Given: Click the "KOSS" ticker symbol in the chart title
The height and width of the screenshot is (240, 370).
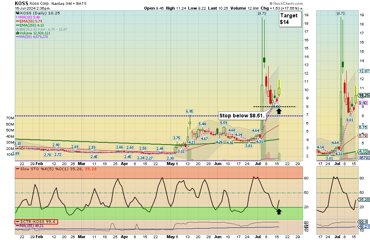Looking at the screenshot, I should (21, 3).
